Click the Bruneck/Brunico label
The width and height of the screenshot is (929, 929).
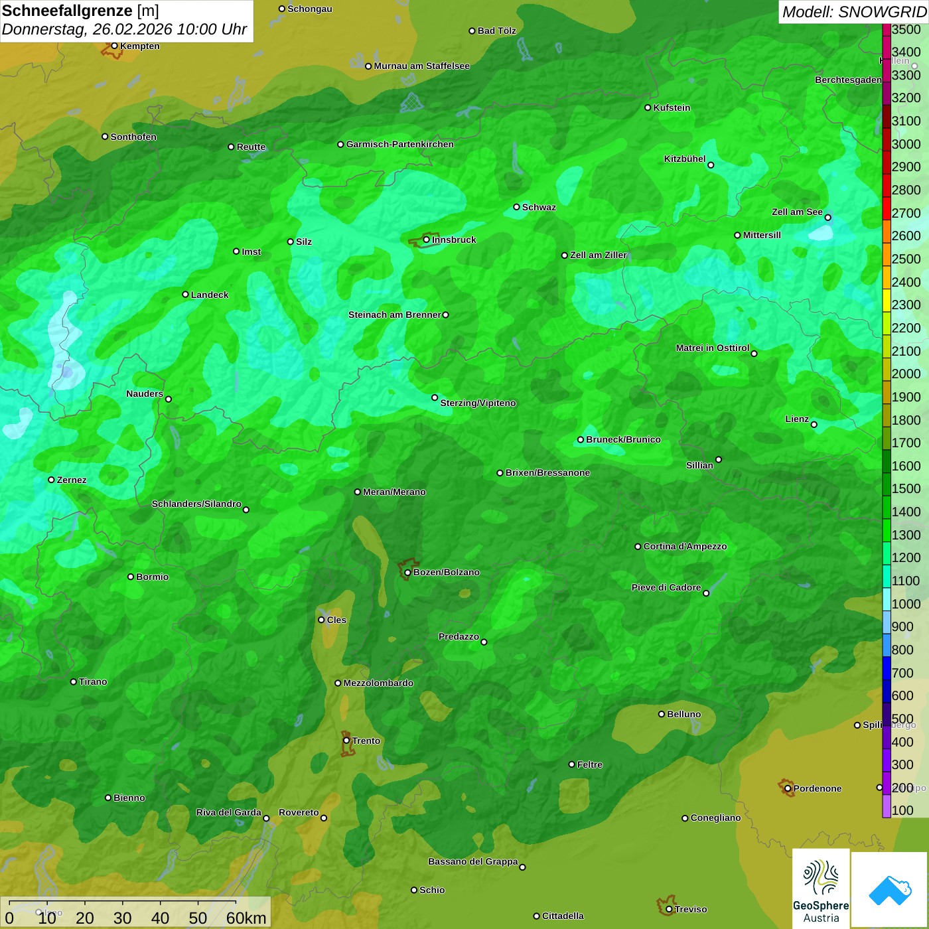tap(623, 439)
